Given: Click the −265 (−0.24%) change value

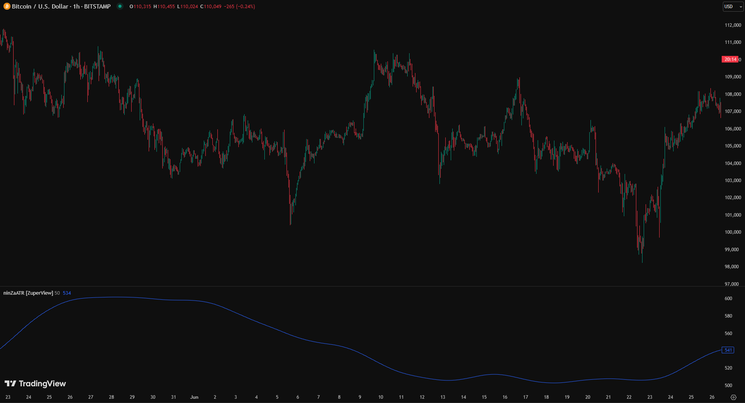Looking at the screenshot, I should [x=240, y=7].
